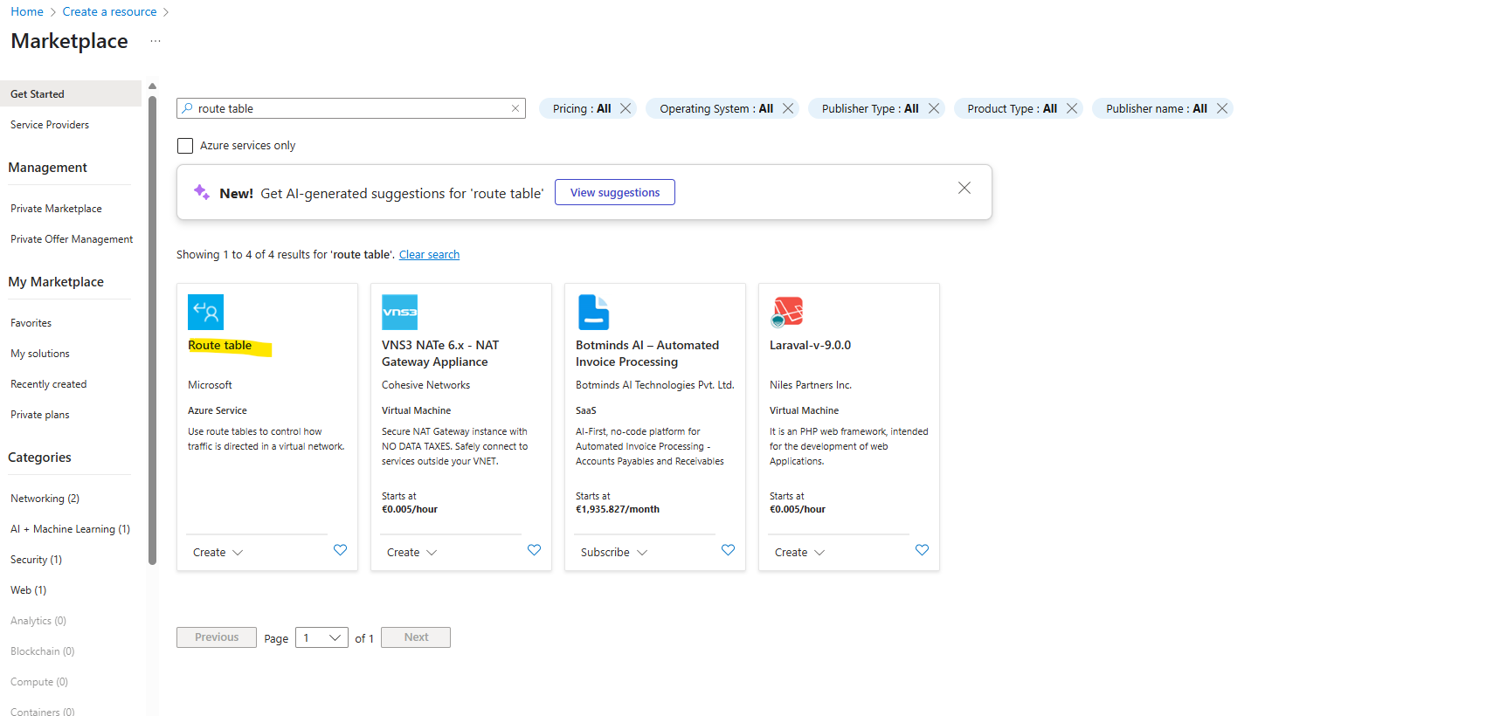Viewport: 1500px width, 716px height.
Task: Open Recently created in sidebar
Action: 49,384
